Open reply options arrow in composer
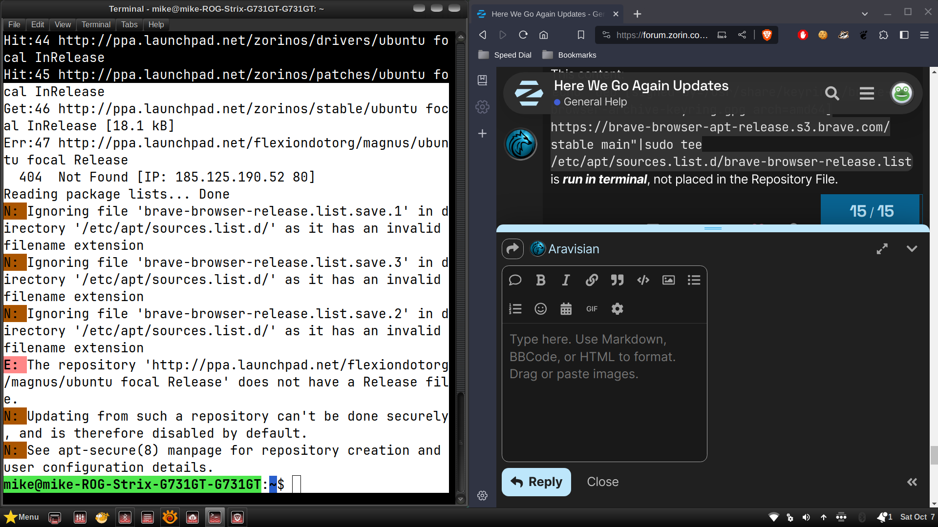 coord(512,249)
